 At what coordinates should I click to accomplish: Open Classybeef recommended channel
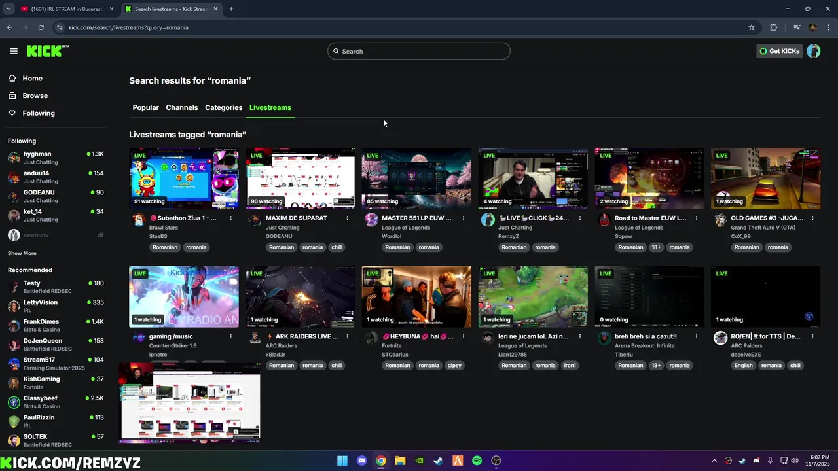[x=56, y=402]
